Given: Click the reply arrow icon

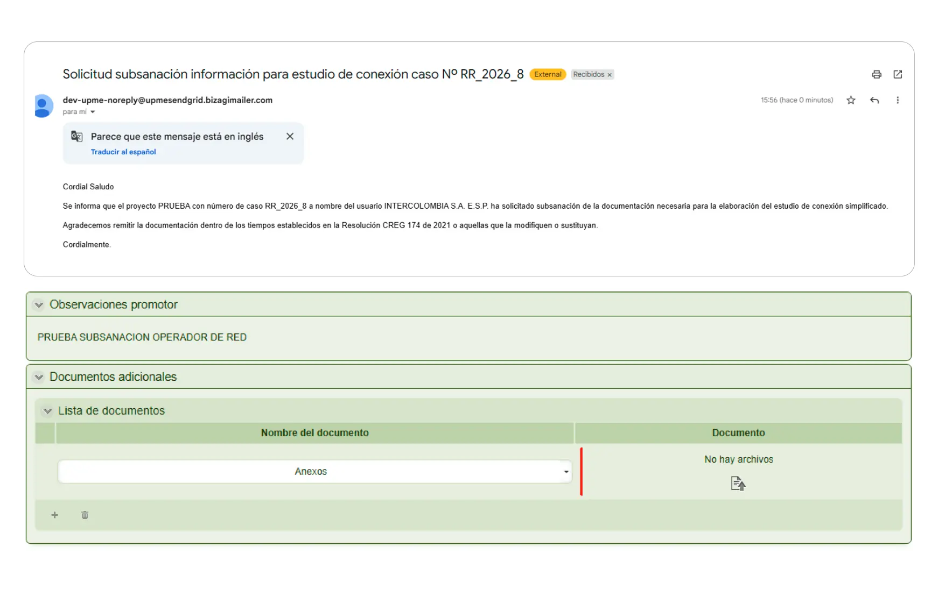Looking at the screenshot, I should pyautogui.click(x=874, y=100).
